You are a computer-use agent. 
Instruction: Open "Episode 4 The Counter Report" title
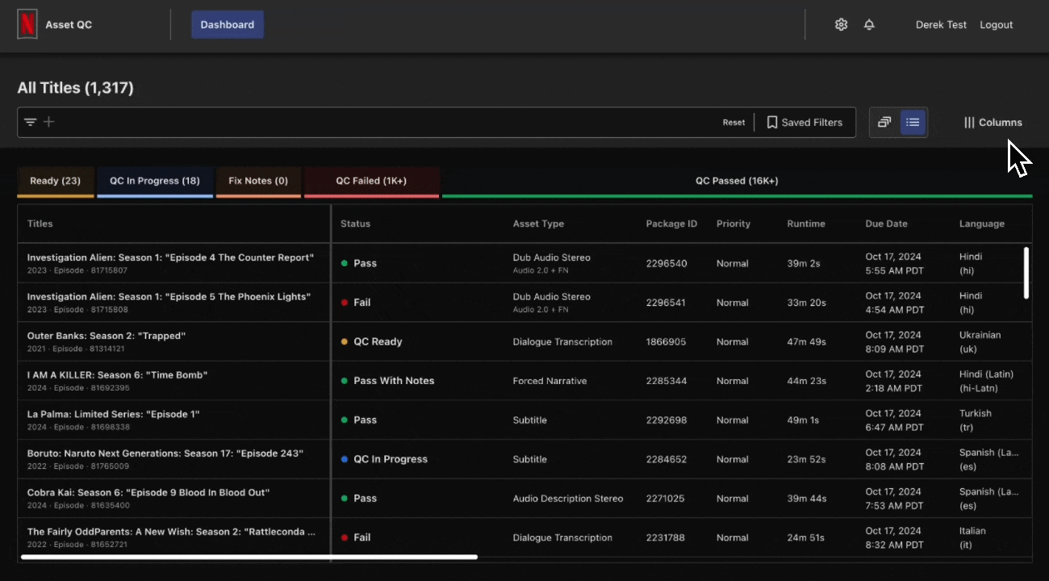(x=170, y=257)
